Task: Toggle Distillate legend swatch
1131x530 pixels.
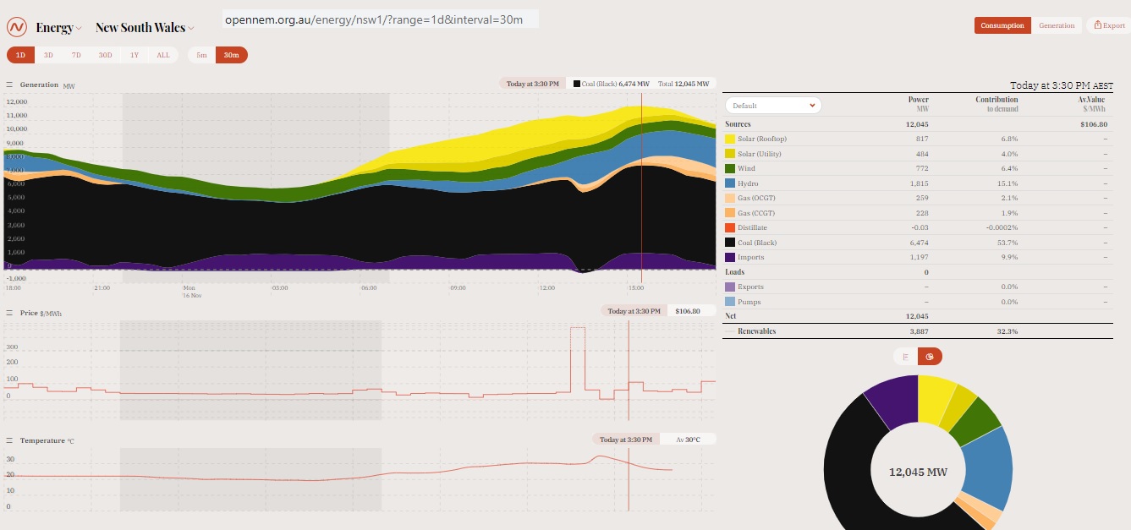Action: 729,227
